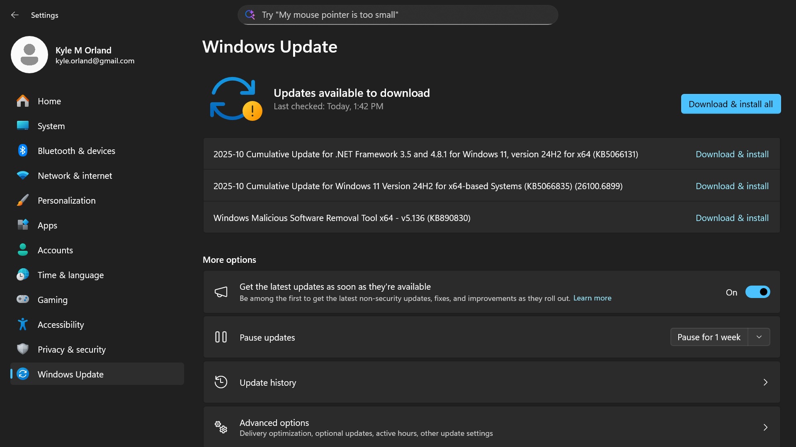Turn off the get latest updates toggle
This screenshot has height=447, width=796.
point(757,292)
